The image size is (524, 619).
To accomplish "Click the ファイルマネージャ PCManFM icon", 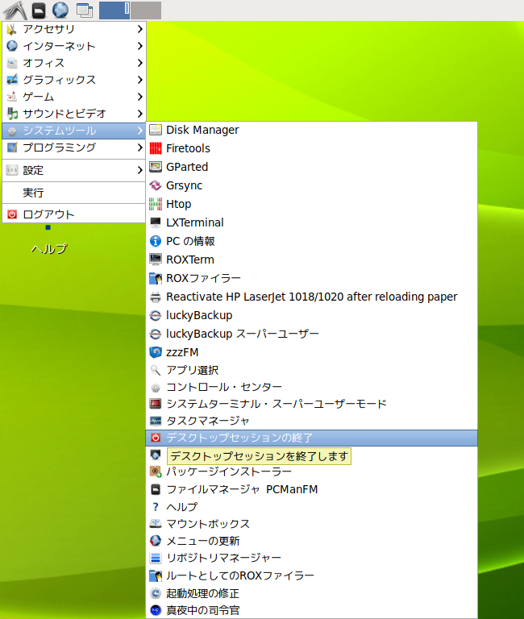I will point(156,489).
